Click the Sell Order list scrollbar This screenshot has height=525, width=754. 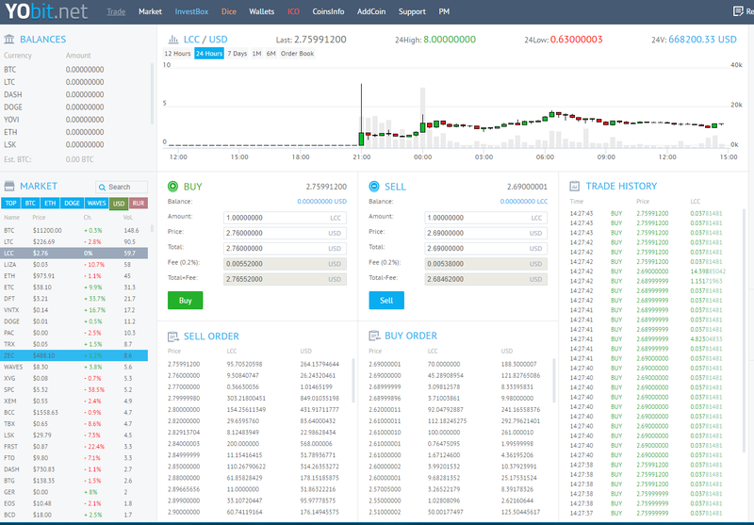(x=353, y=380)
